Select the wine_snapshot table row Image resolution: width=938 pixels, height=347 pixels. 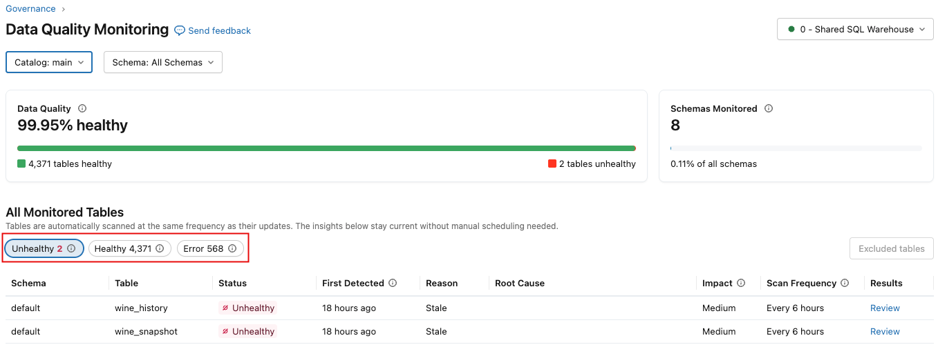point(146,331)
